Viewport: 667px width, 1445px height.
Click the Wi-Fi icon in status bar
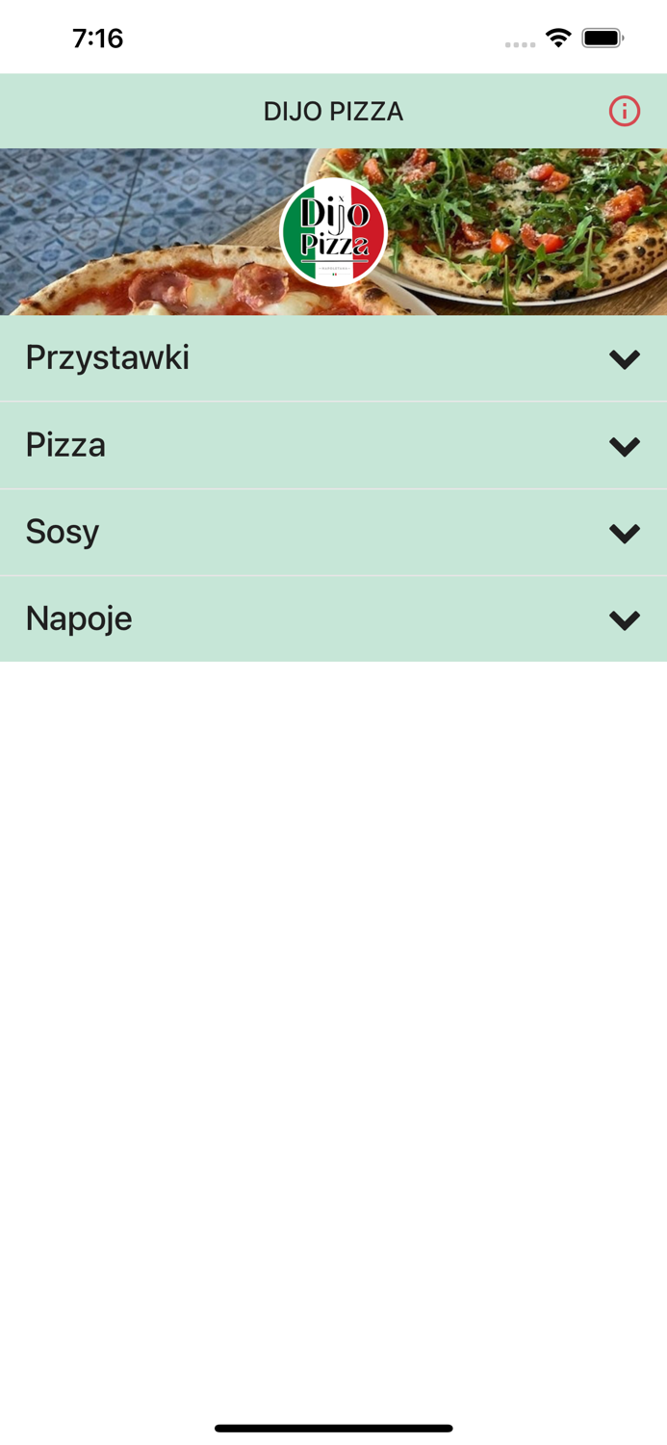tap(559, 37)
